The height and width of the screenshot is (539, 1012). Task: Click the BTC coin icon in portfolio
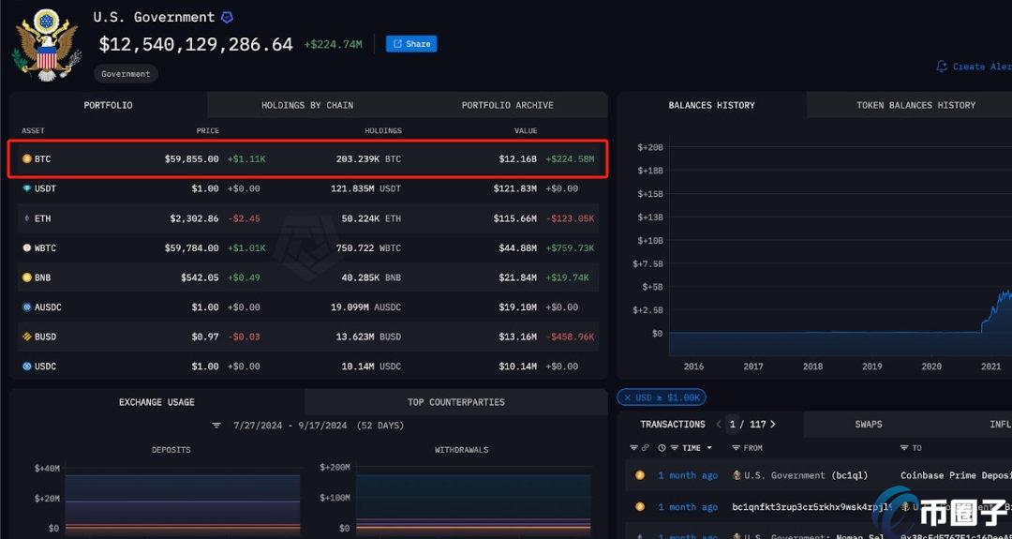coord(26,158)
